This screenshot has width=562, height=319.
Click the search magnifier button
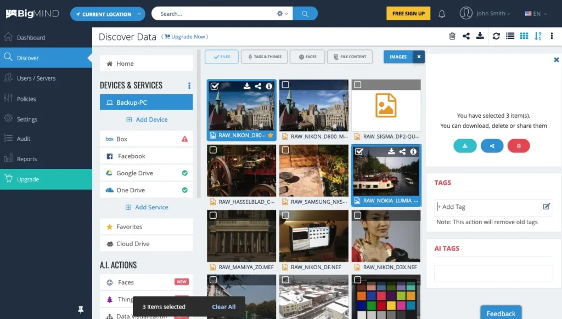305,14
